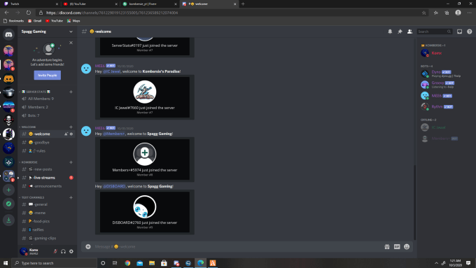
Task: Click the Bots: 7 voice channel
Action: 47,115
